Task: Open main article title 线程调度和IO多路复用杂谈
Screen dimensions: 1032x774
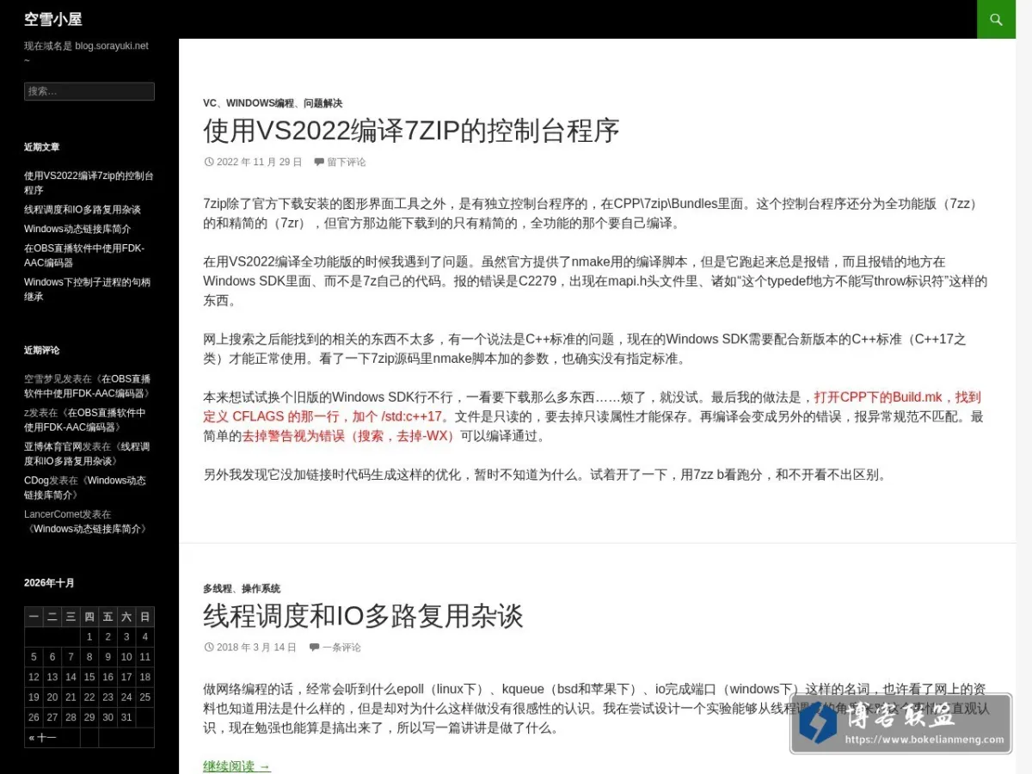Action: 363,616
